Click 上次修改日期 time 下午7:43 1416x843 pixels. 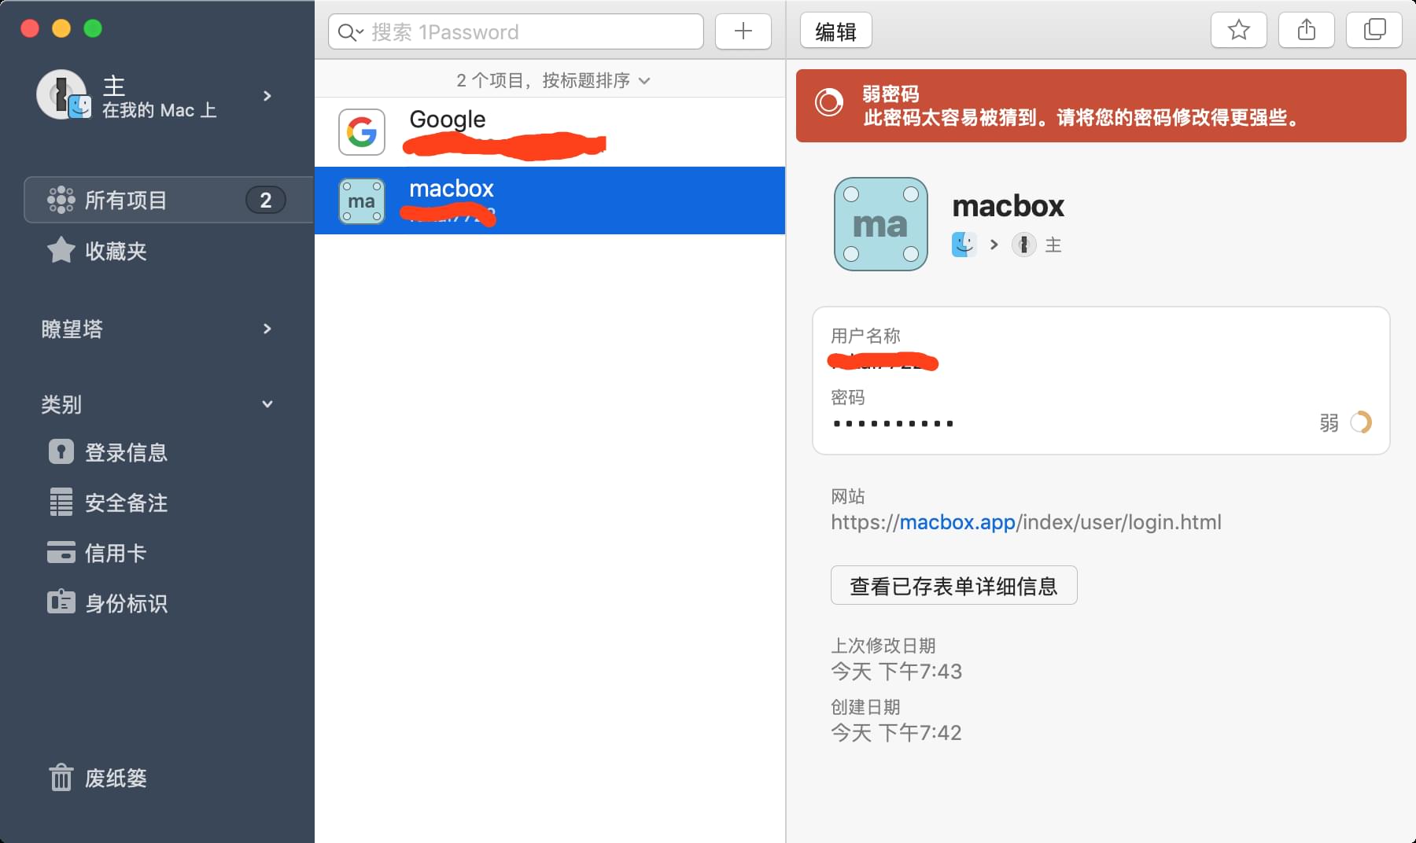point(920,671)
